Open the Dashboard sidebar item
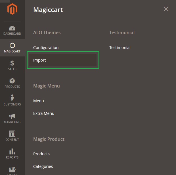 [12, 30]
